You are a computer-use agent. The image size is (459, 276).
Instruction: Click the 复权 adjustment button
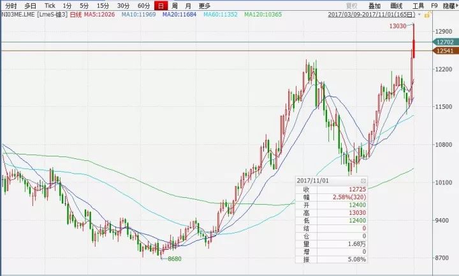(351, 5)
